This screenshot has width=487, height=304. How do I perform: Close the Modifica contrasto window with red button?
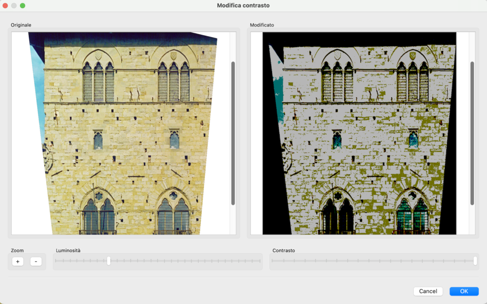[x=5, y=6]
